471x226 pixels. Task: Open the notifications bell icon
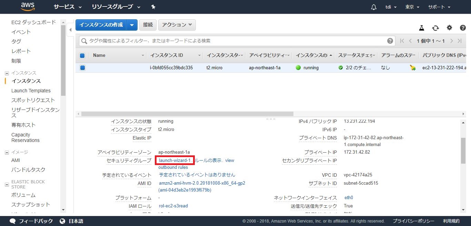(374, 7)
